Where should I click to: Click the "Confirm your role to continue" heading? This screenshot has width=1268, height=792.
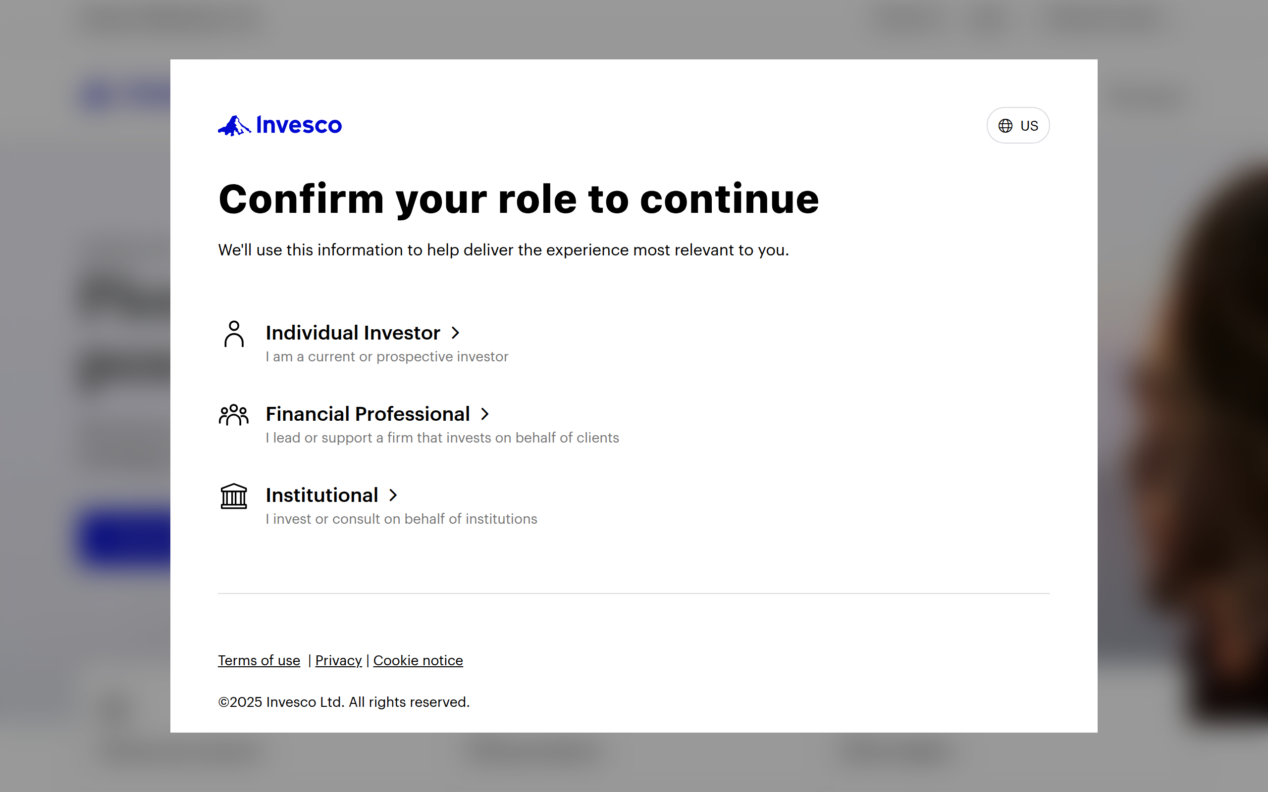click(518, 199)
